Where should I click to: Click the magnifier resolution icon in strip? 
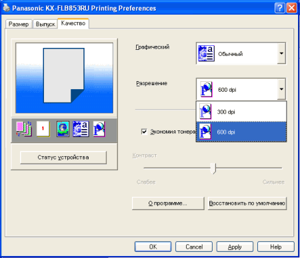pos(99,129)
